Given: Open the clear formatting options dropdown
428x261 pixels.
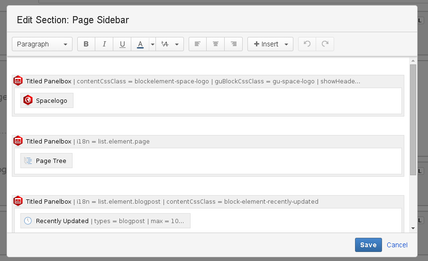Looking at the screenshot, I should pyautogui.click(x=170, y=44).
